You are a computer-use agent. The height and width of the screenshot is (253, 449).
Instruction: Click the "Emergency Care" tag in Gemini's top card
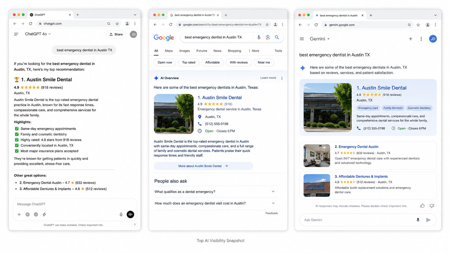click(x=368, y=108)
